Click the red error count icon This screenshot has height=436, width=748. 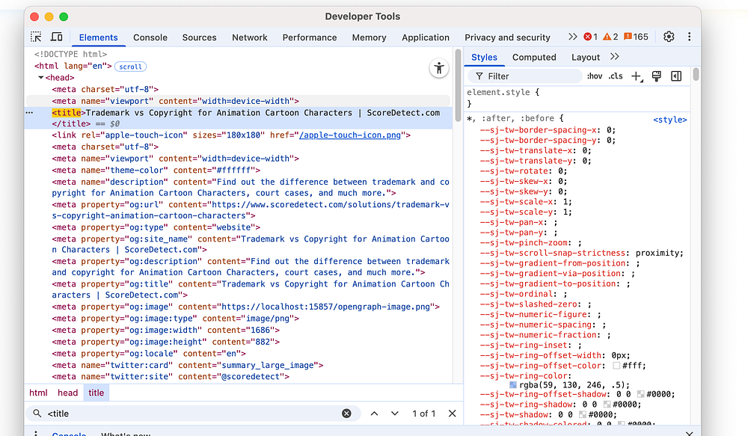pyautogui.click(x=590, y=37)
